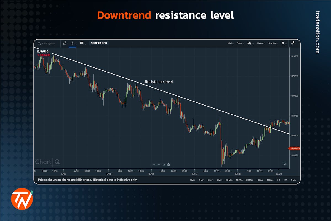The height and width of the screenshot is (221, 331).
Task: Open the 30m timeframe dropdown
Action: coord(239,43)
